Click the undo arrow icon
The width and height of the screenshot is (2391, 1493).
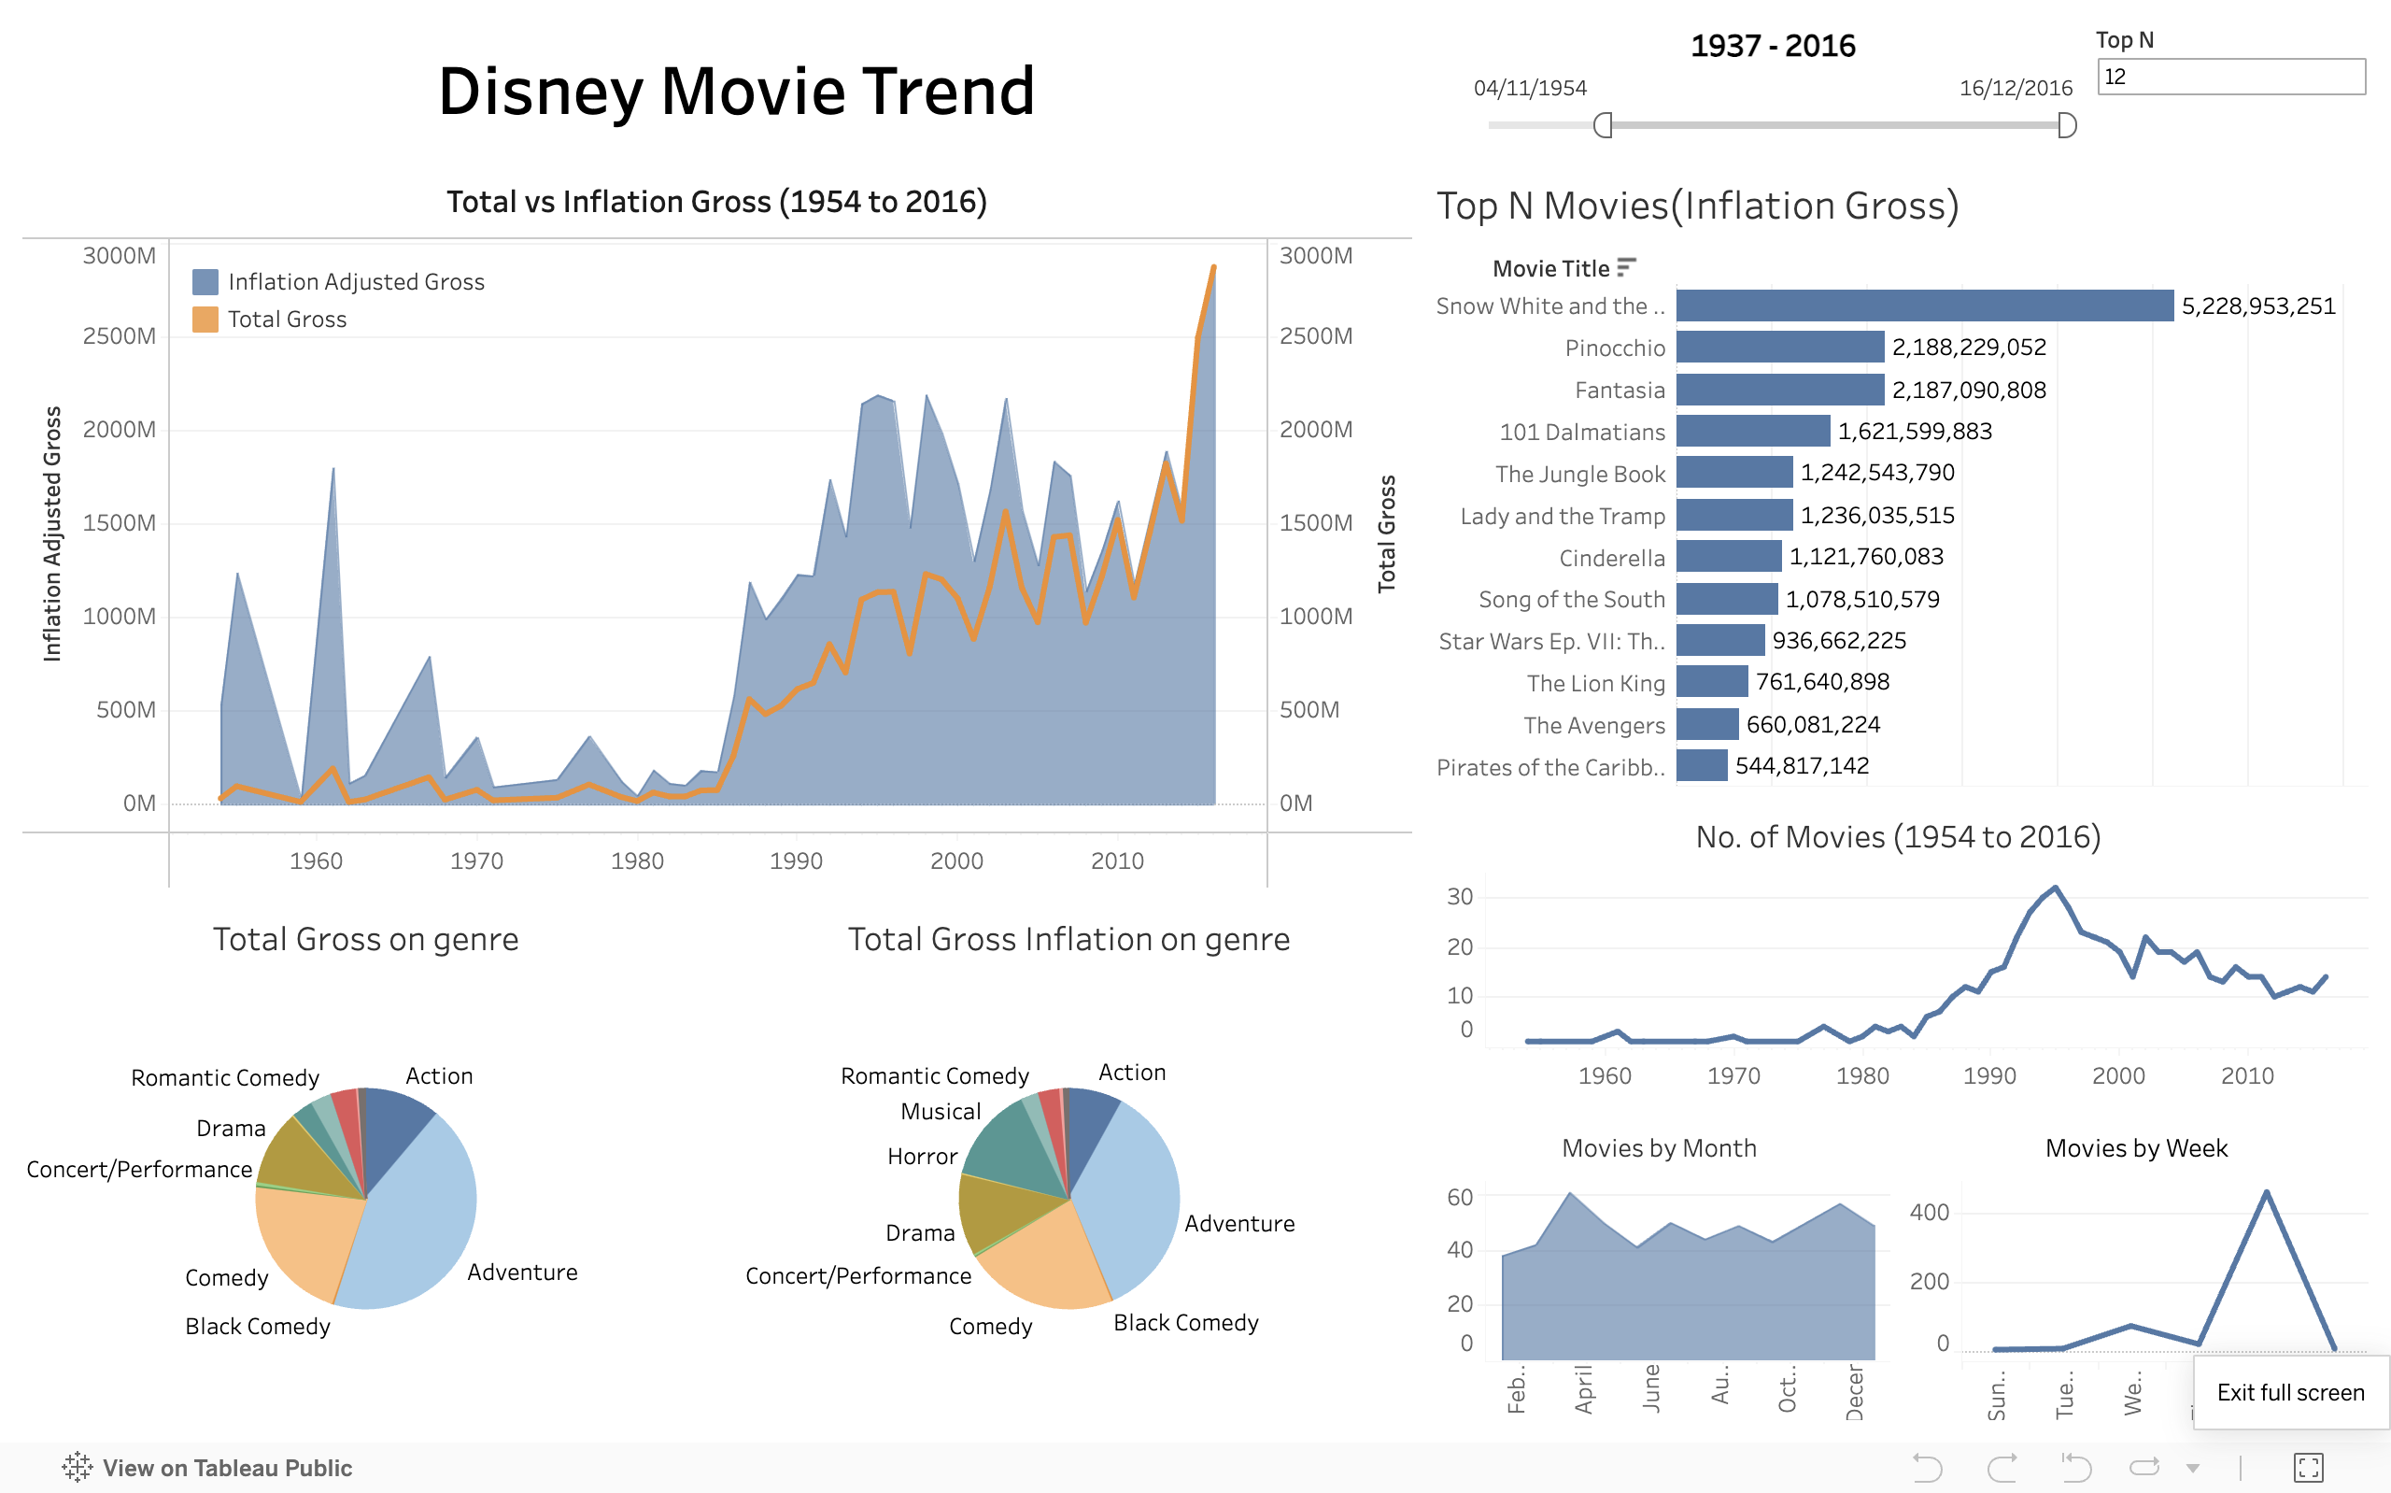2088,1464
